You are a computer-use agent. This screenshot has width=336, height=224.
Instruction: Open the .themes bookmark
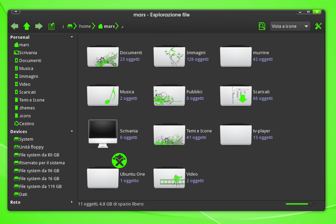25,108
